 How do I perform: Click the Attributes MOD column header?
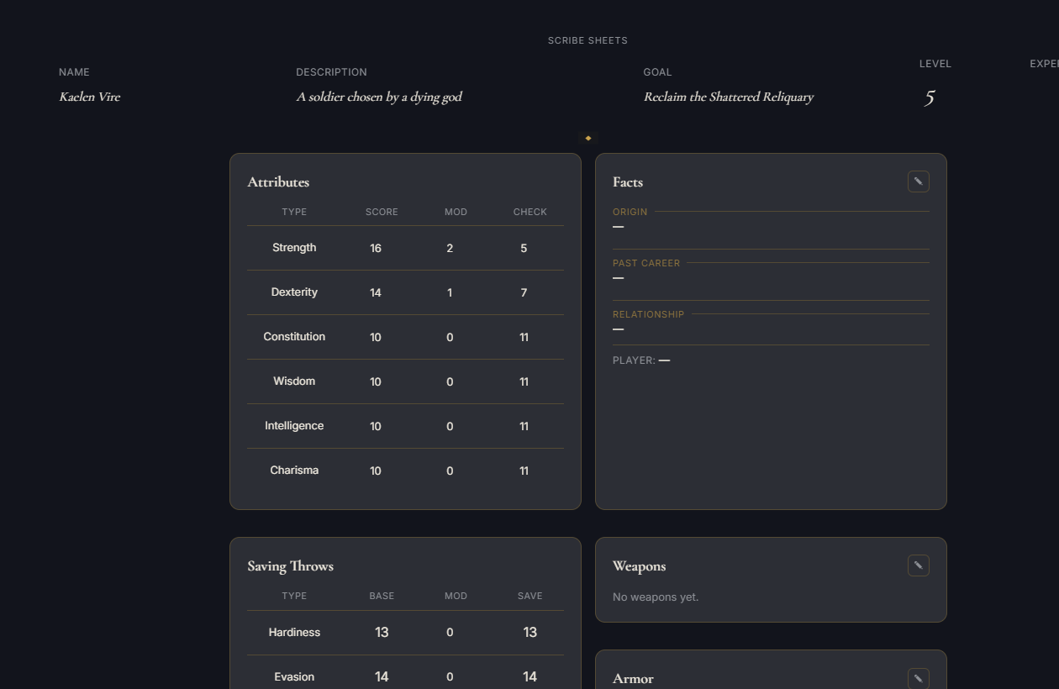click(x=456, y=212)
